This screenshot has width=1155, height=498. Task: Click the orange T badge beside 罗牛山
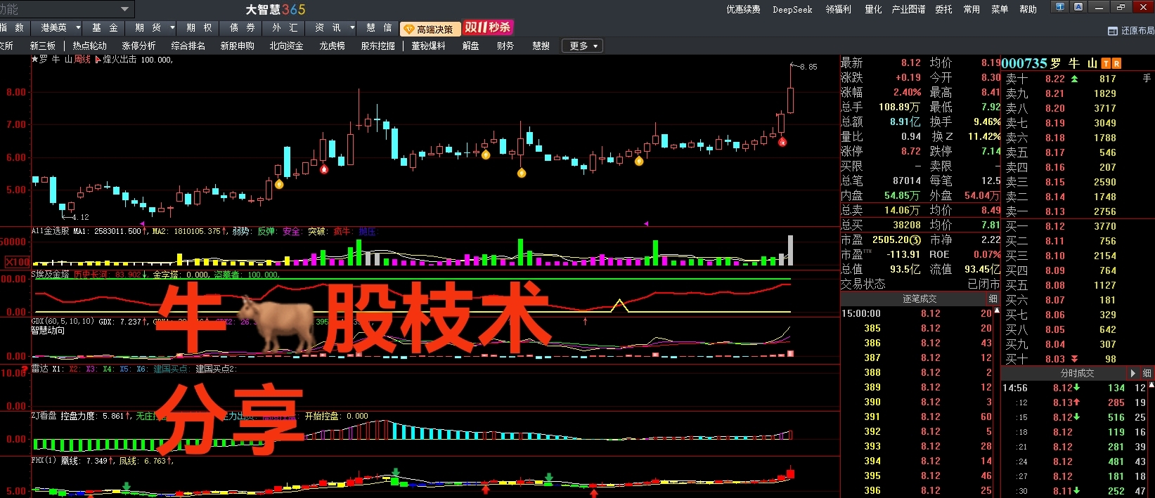tap(1106, 64)
